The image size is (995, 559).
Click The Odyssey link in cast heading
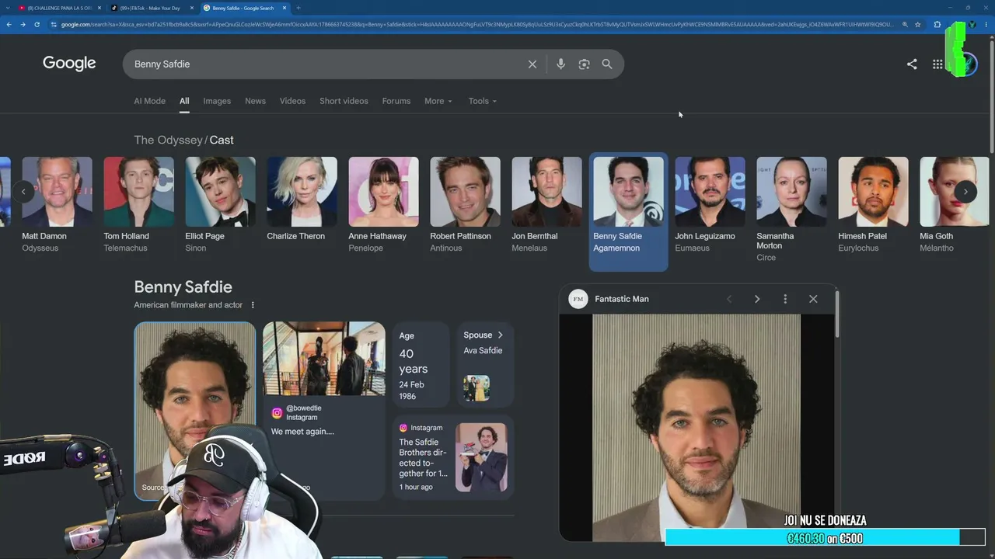click(168, 140)
